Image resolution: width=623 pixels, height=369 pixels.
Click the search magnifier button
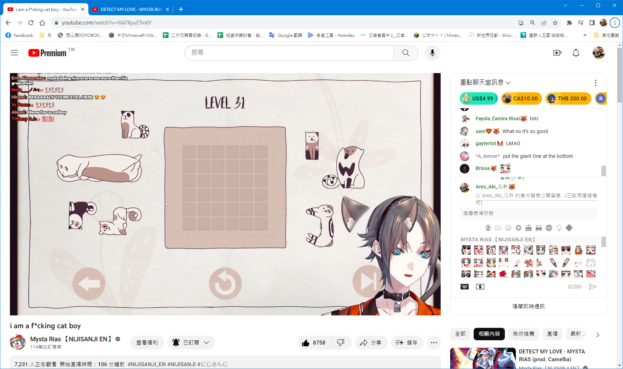(406, 53)
